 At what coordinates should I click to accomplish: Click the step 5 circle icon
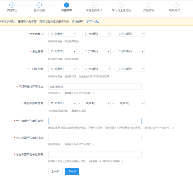click(x=121, y=5)
